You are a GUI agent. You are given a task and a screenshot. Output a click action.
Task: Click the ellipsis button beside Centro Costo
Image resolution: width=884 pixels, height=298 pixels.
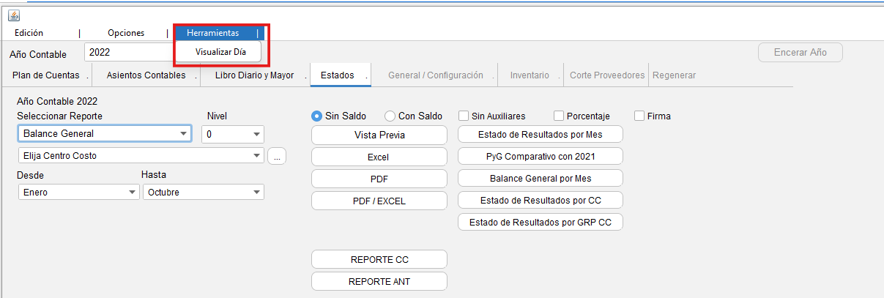click(x=277, y=156)
